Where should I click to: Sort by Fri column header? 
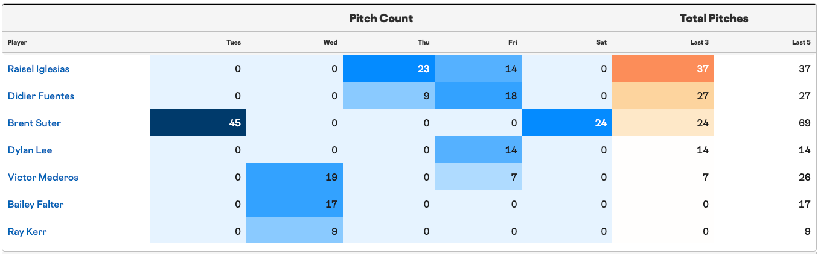click(513, 42)
